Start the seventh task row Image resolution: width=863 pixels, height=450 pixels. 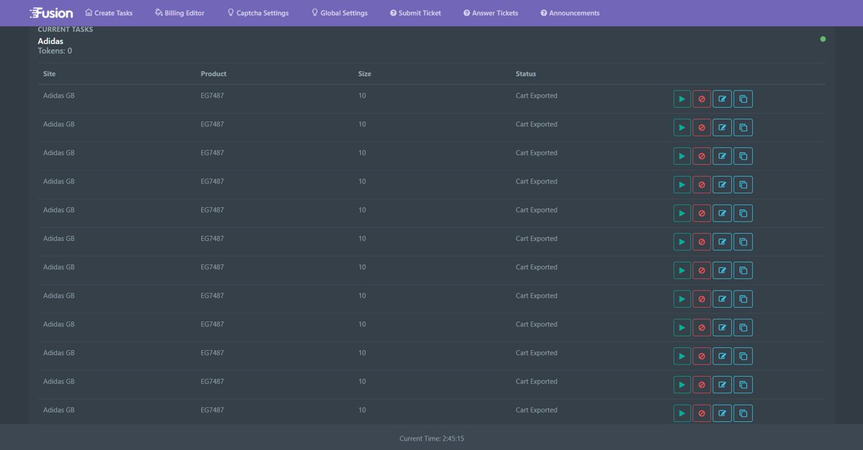(682, 270)
